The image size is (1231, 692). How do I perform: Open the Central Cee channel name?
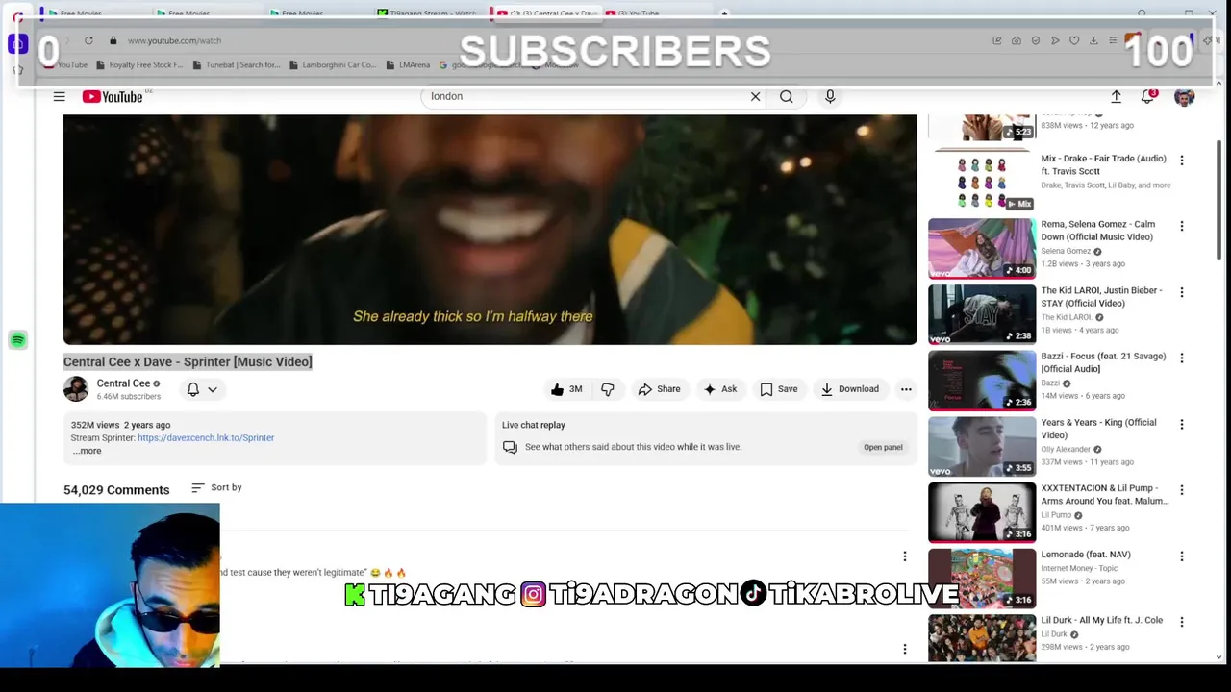123,383
